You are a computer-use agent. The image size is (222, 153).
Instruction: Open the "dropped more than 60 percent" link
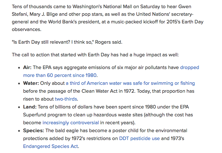pyautogui.click(x=189, y=68)
